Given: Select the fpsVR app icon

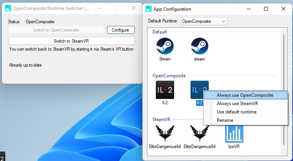Looking at the screenshot, I should click(x=234, y=134).
